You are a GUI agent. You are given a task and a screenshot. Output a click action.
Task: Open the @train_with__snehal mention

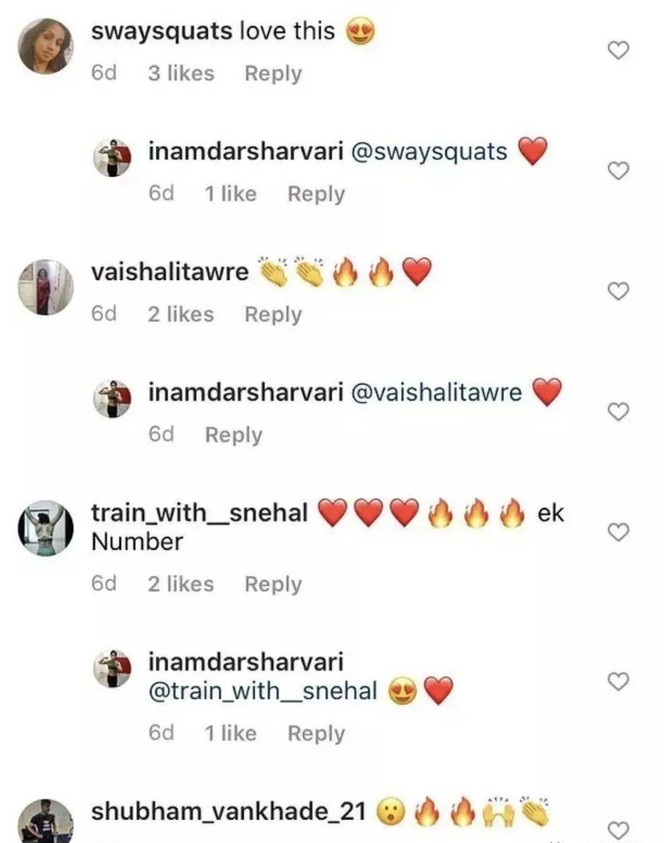coord(263,691)
